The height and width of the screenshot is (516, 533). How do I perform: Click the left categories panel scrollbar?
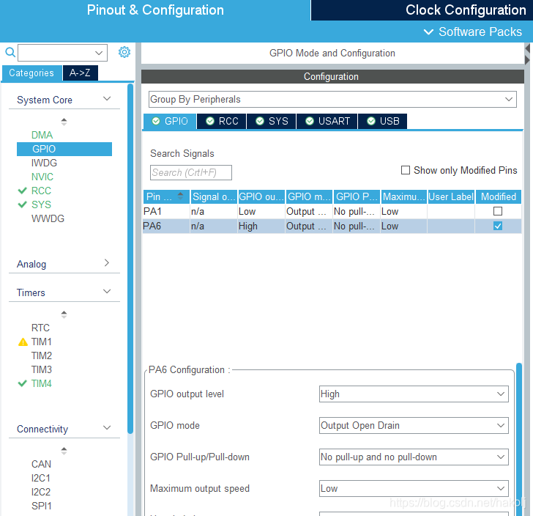point(130,259)
